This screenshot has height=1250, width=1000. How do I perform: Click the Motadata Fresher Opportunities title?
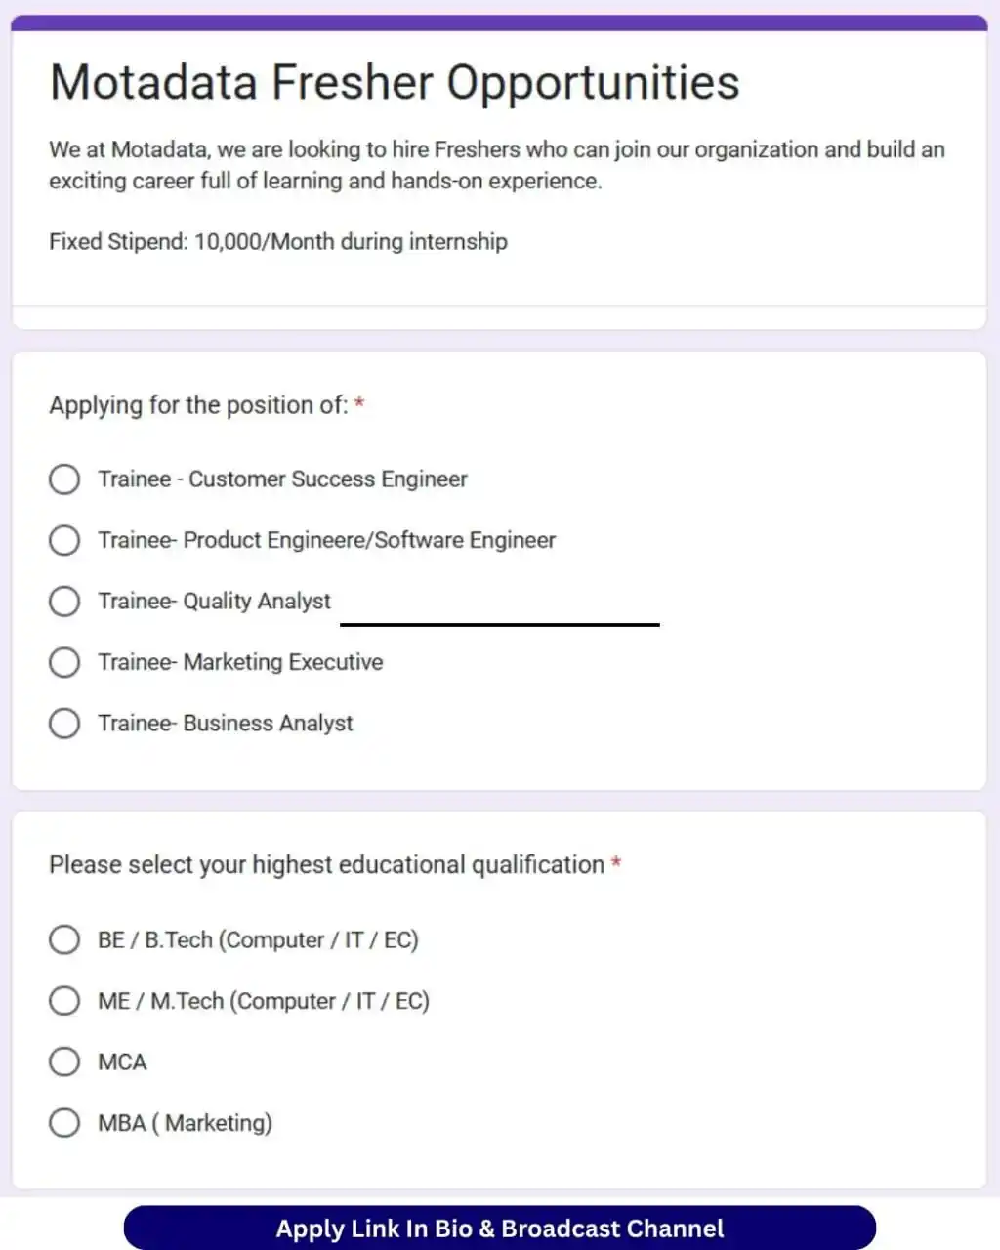[x=395, y=83]
